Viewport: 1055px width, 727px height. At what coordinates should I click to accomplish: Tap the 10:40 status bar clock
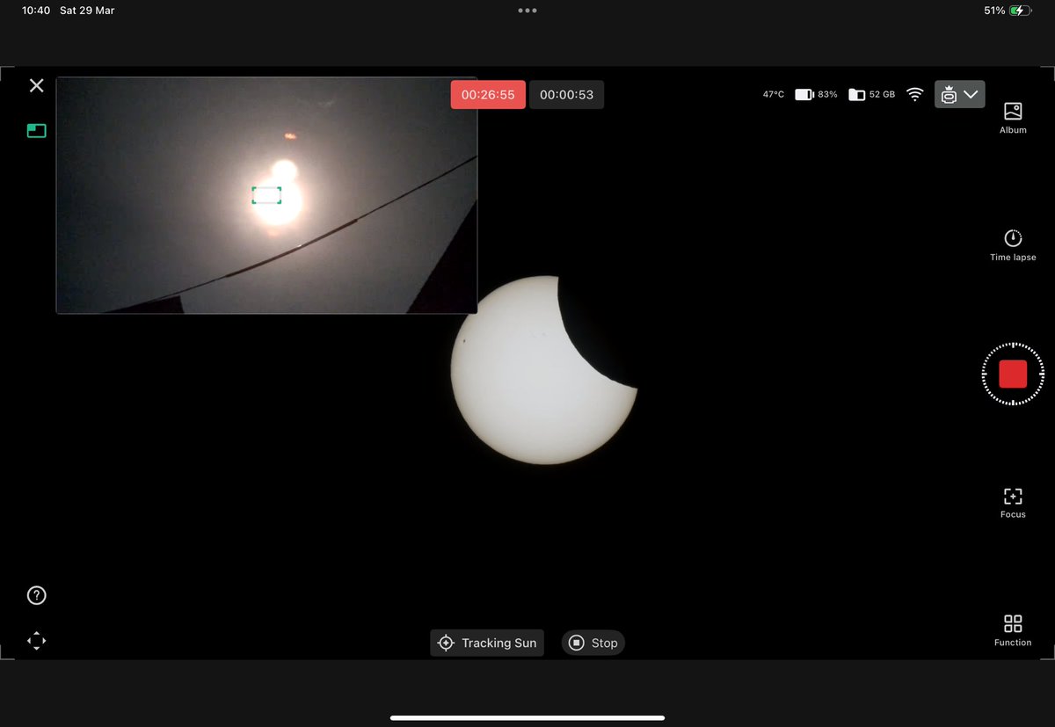tap(36, 11)
